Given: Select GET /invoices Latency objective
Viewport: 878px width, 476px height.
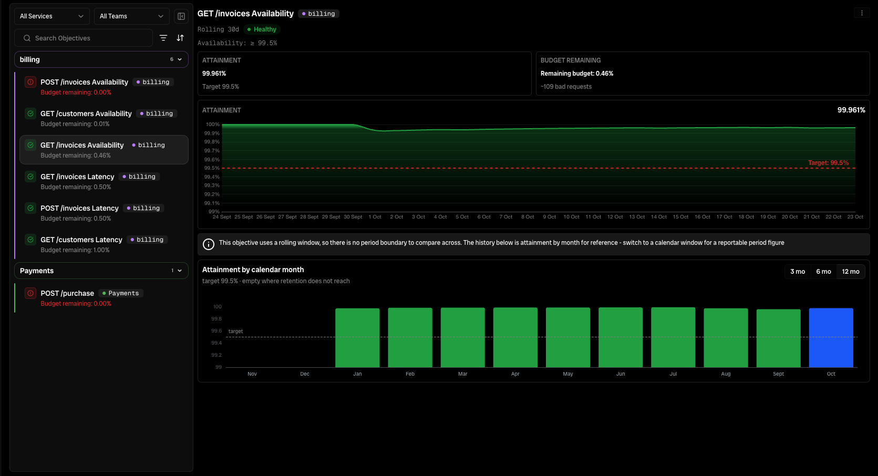Looking at the screenshot, I should (104, 181).
